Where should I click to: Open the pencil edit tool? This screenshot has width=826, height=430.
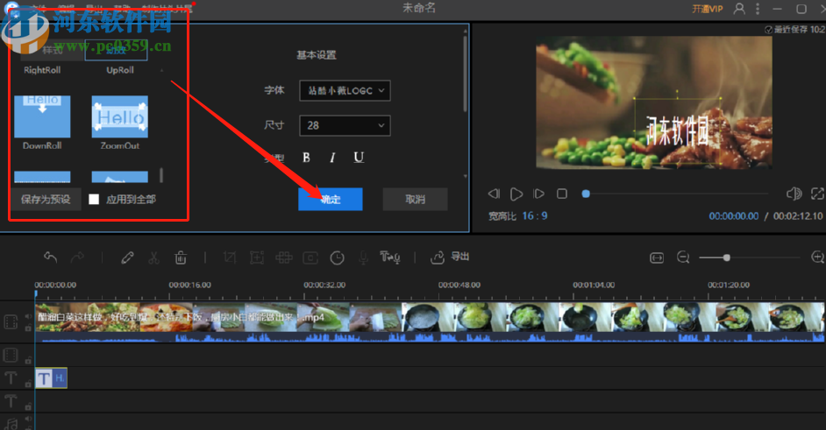click(x=127, y=257)
